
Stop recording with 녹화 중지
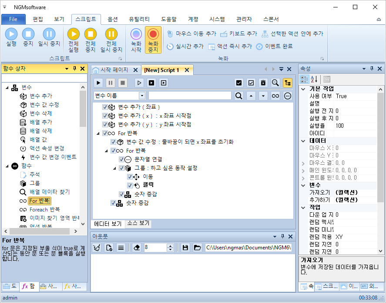(x=153, y=40)
